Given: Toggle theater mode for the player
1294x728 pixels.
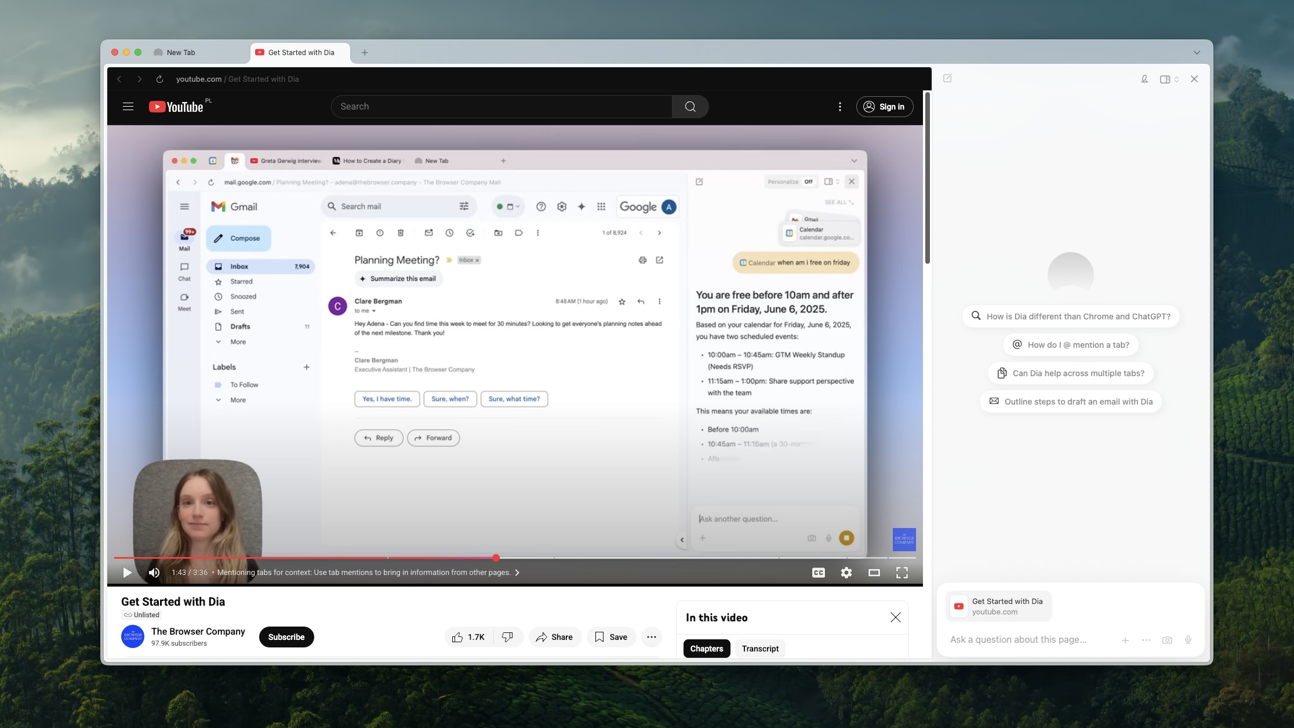Looking at the screenshot, I should [874, 573].
